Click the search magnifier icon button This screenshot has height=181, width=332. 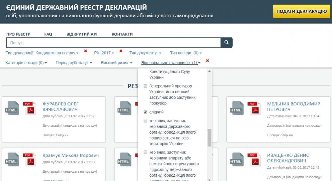click(226, 43)
